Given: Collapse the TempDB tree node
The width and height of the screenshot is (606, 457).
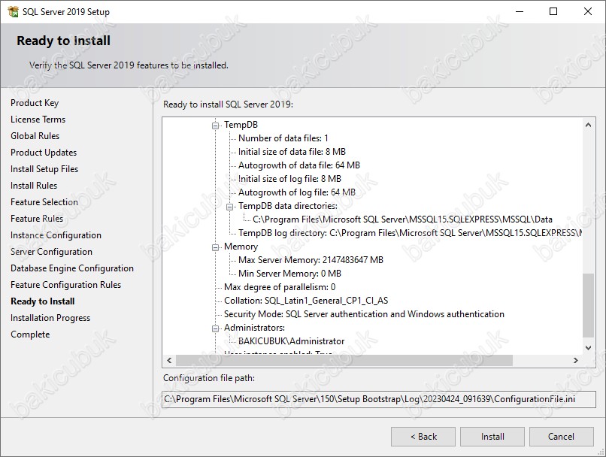Looking at the screenshot, I should [215, 126].
